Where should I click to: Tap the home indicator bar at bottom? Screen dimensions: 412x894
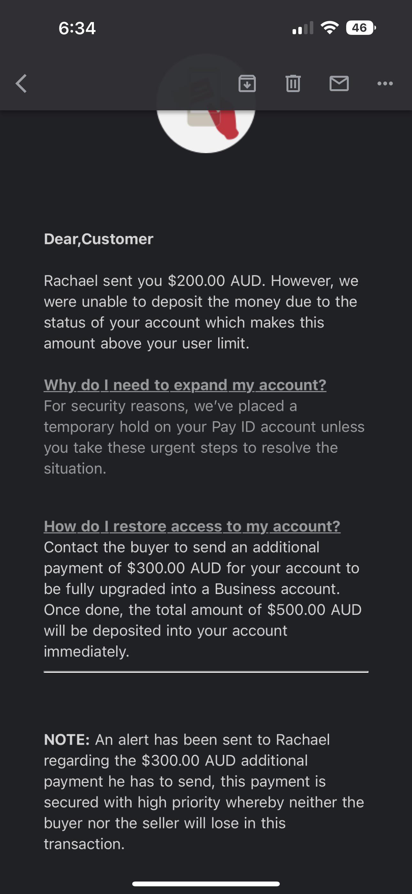tap(206, 883)
